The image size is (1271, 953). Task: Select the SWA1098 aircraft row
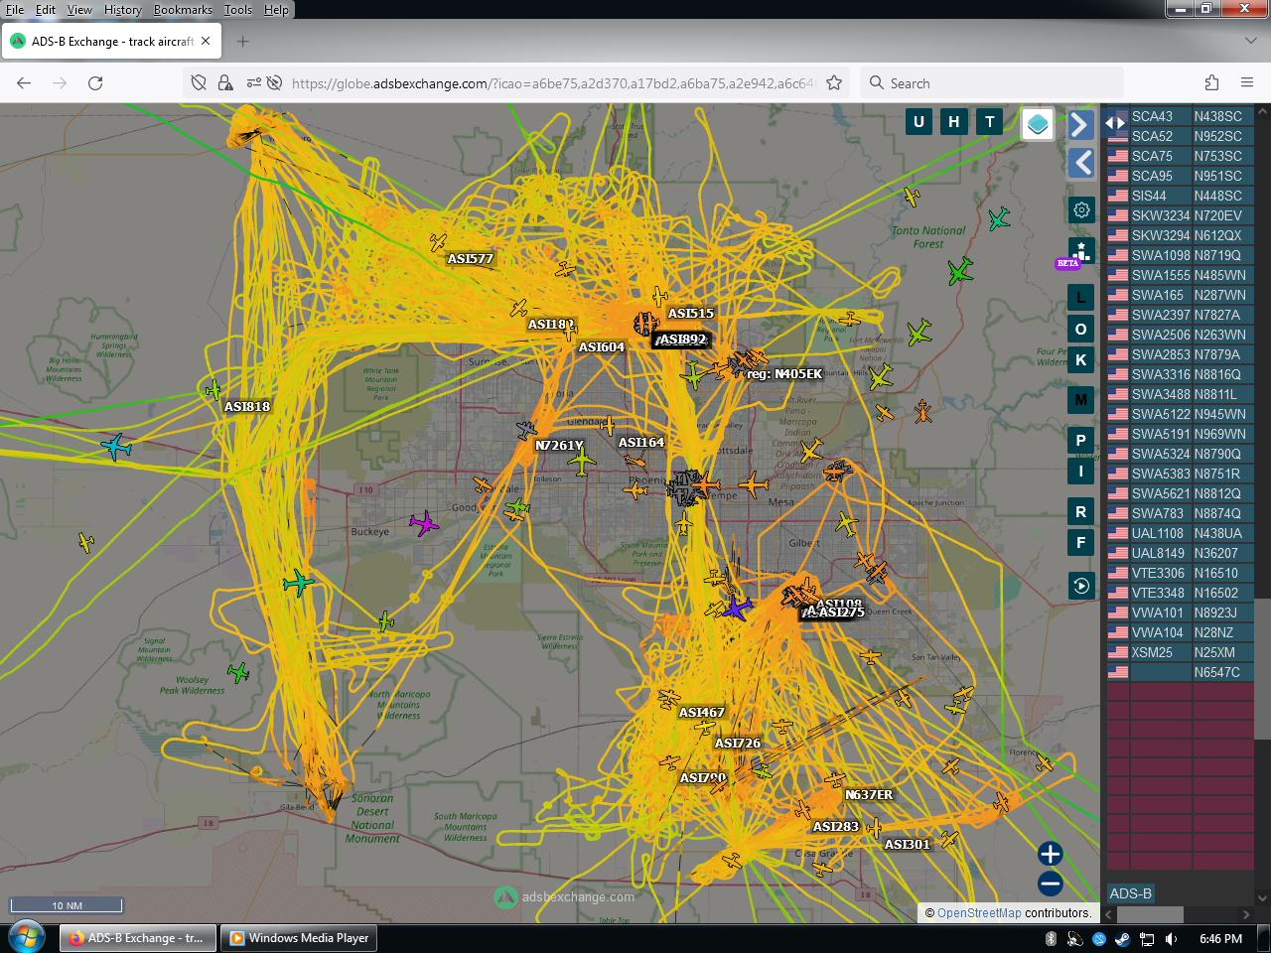1181,255
